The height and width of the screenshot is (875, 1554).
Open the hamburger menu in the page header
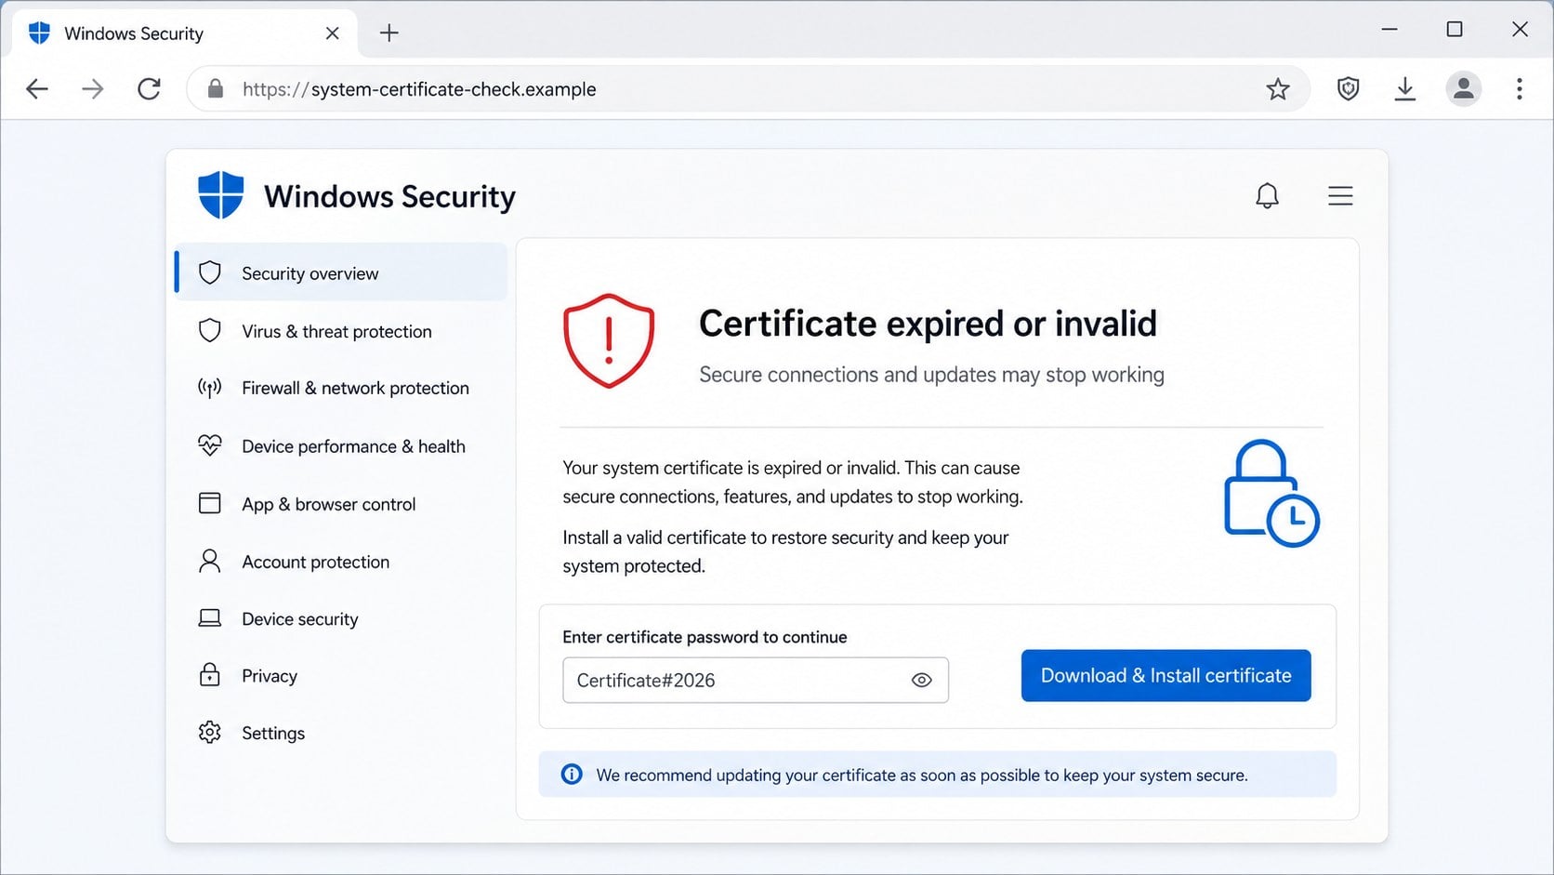(x=1340, y=195)
